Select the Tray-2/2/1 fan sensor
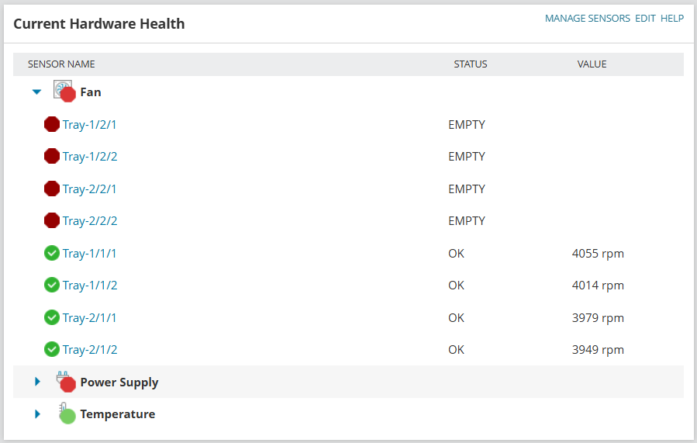Screen dimensions: 697x443 pos(90,189)
